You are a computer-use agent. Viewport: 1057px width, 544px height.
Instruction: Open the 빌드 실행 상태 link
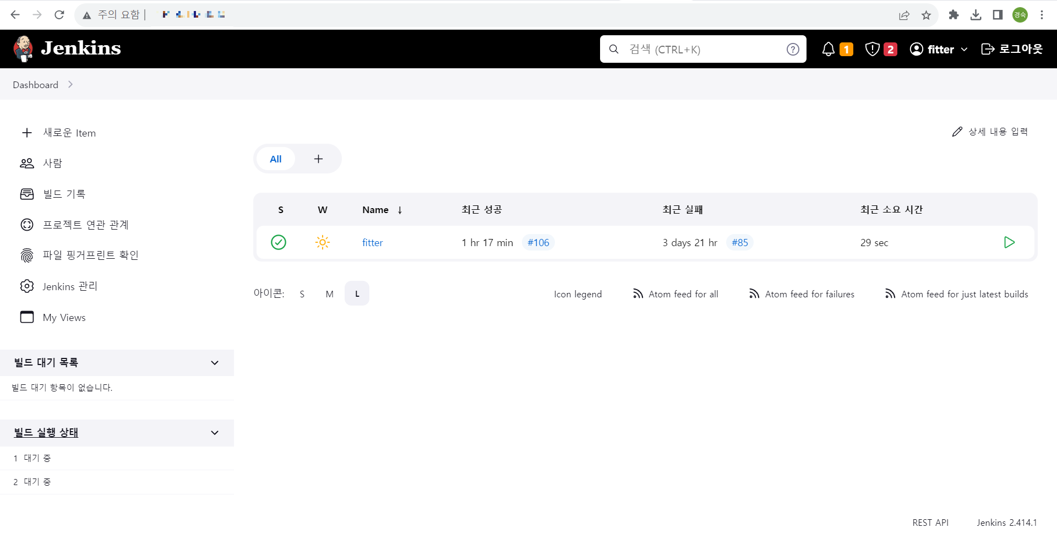(x=46, y=433)
